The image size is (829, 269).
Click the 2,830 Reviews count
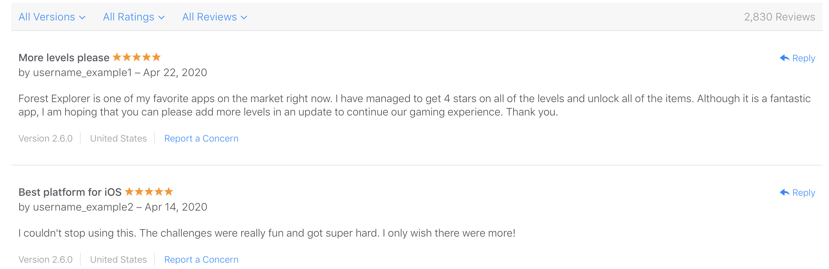779,17
